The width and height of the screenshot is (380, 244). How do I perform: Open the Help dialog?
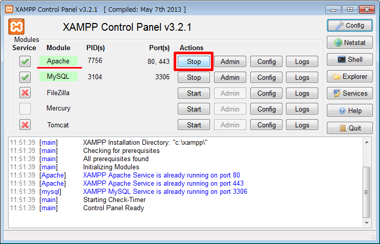pyautogui.click(x=350, y=110)
